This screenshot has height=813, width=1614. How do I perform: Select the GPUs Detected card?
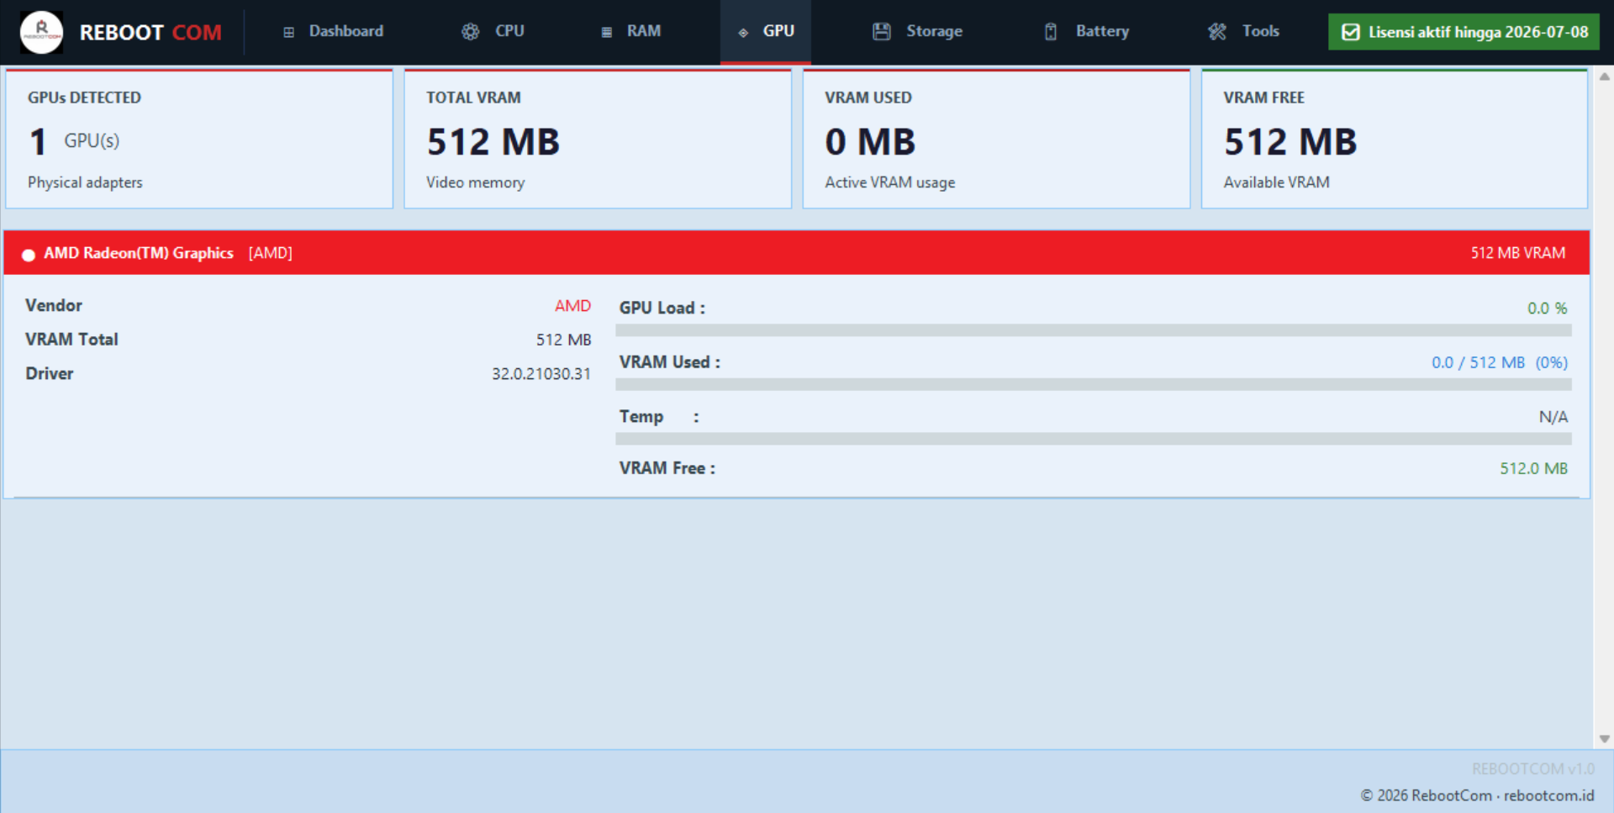[199, 139]
